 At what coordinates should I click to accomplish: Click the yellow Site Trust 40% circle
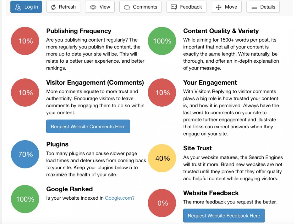pos(162,158)
